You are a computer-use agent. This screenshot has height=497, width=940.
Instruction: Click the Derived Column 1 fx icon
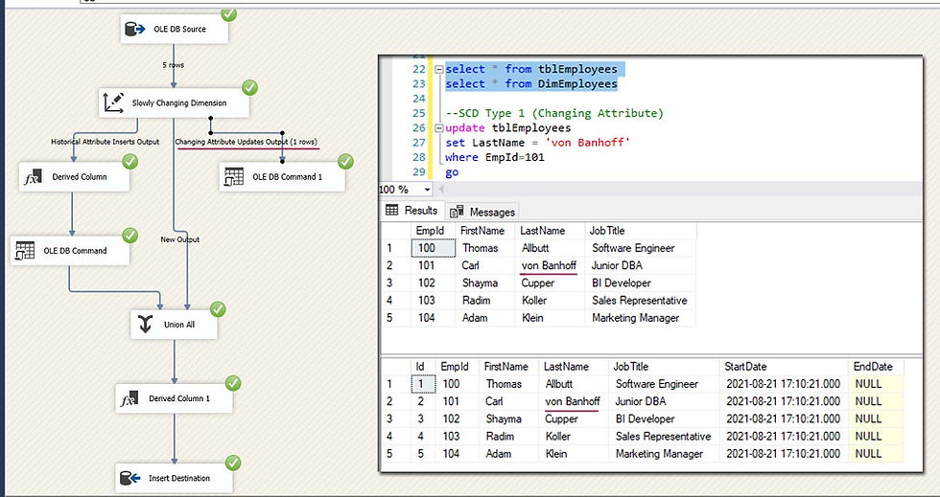click(x=129, y=398)
